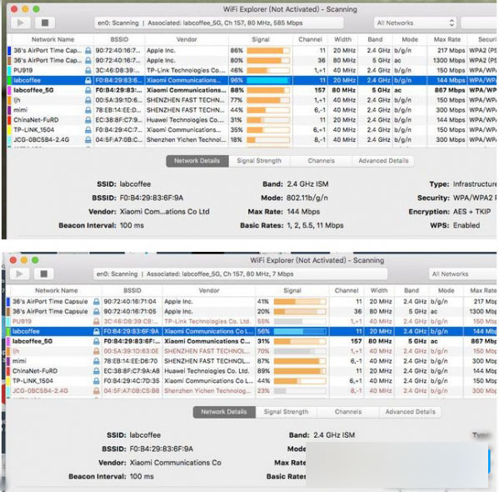
Task: Click 'WPS: Enabled' value in details pane
Action: 467,225
